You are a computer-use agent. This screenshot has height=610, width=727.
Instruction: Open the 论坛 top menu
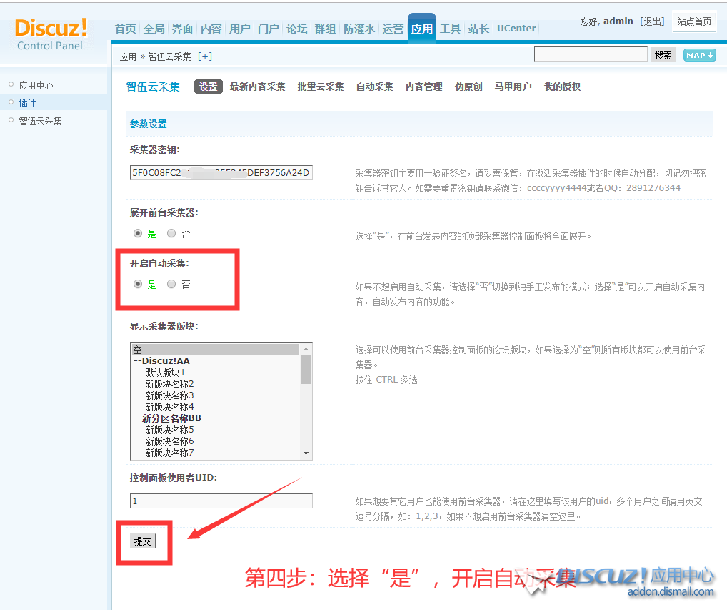point(297,29)
